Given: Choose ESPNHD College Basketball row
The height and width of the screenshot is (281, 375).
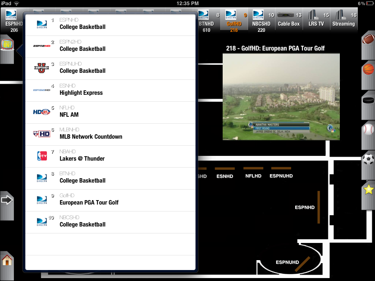Looking at the screenshot, I should (110, 25).
